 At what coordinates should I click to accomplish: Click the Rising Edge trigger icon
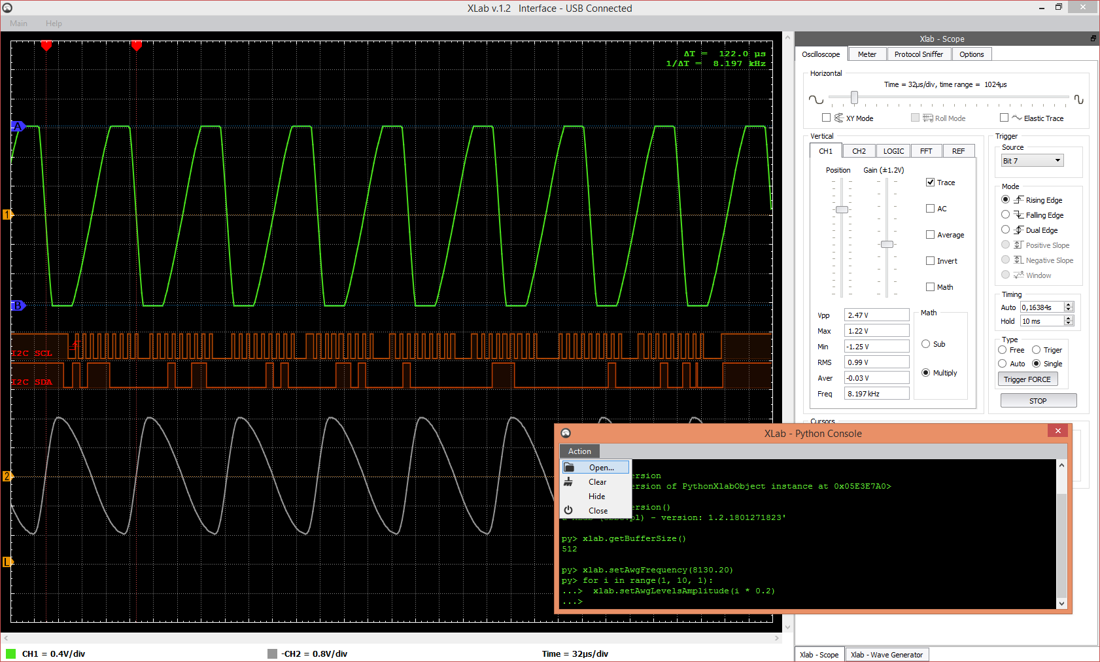1018,200
